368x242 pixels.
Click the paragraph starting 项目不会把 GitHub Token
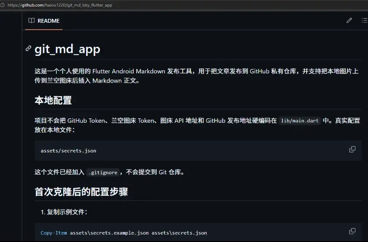coord(197,125)
